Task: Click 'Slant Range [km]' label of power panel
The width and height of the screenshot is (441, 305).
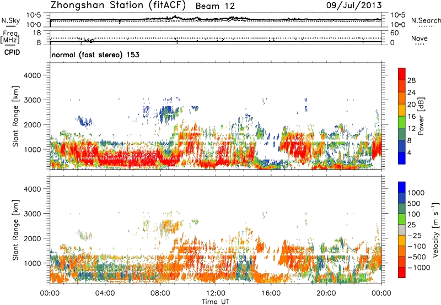Action: click(15, 116)
